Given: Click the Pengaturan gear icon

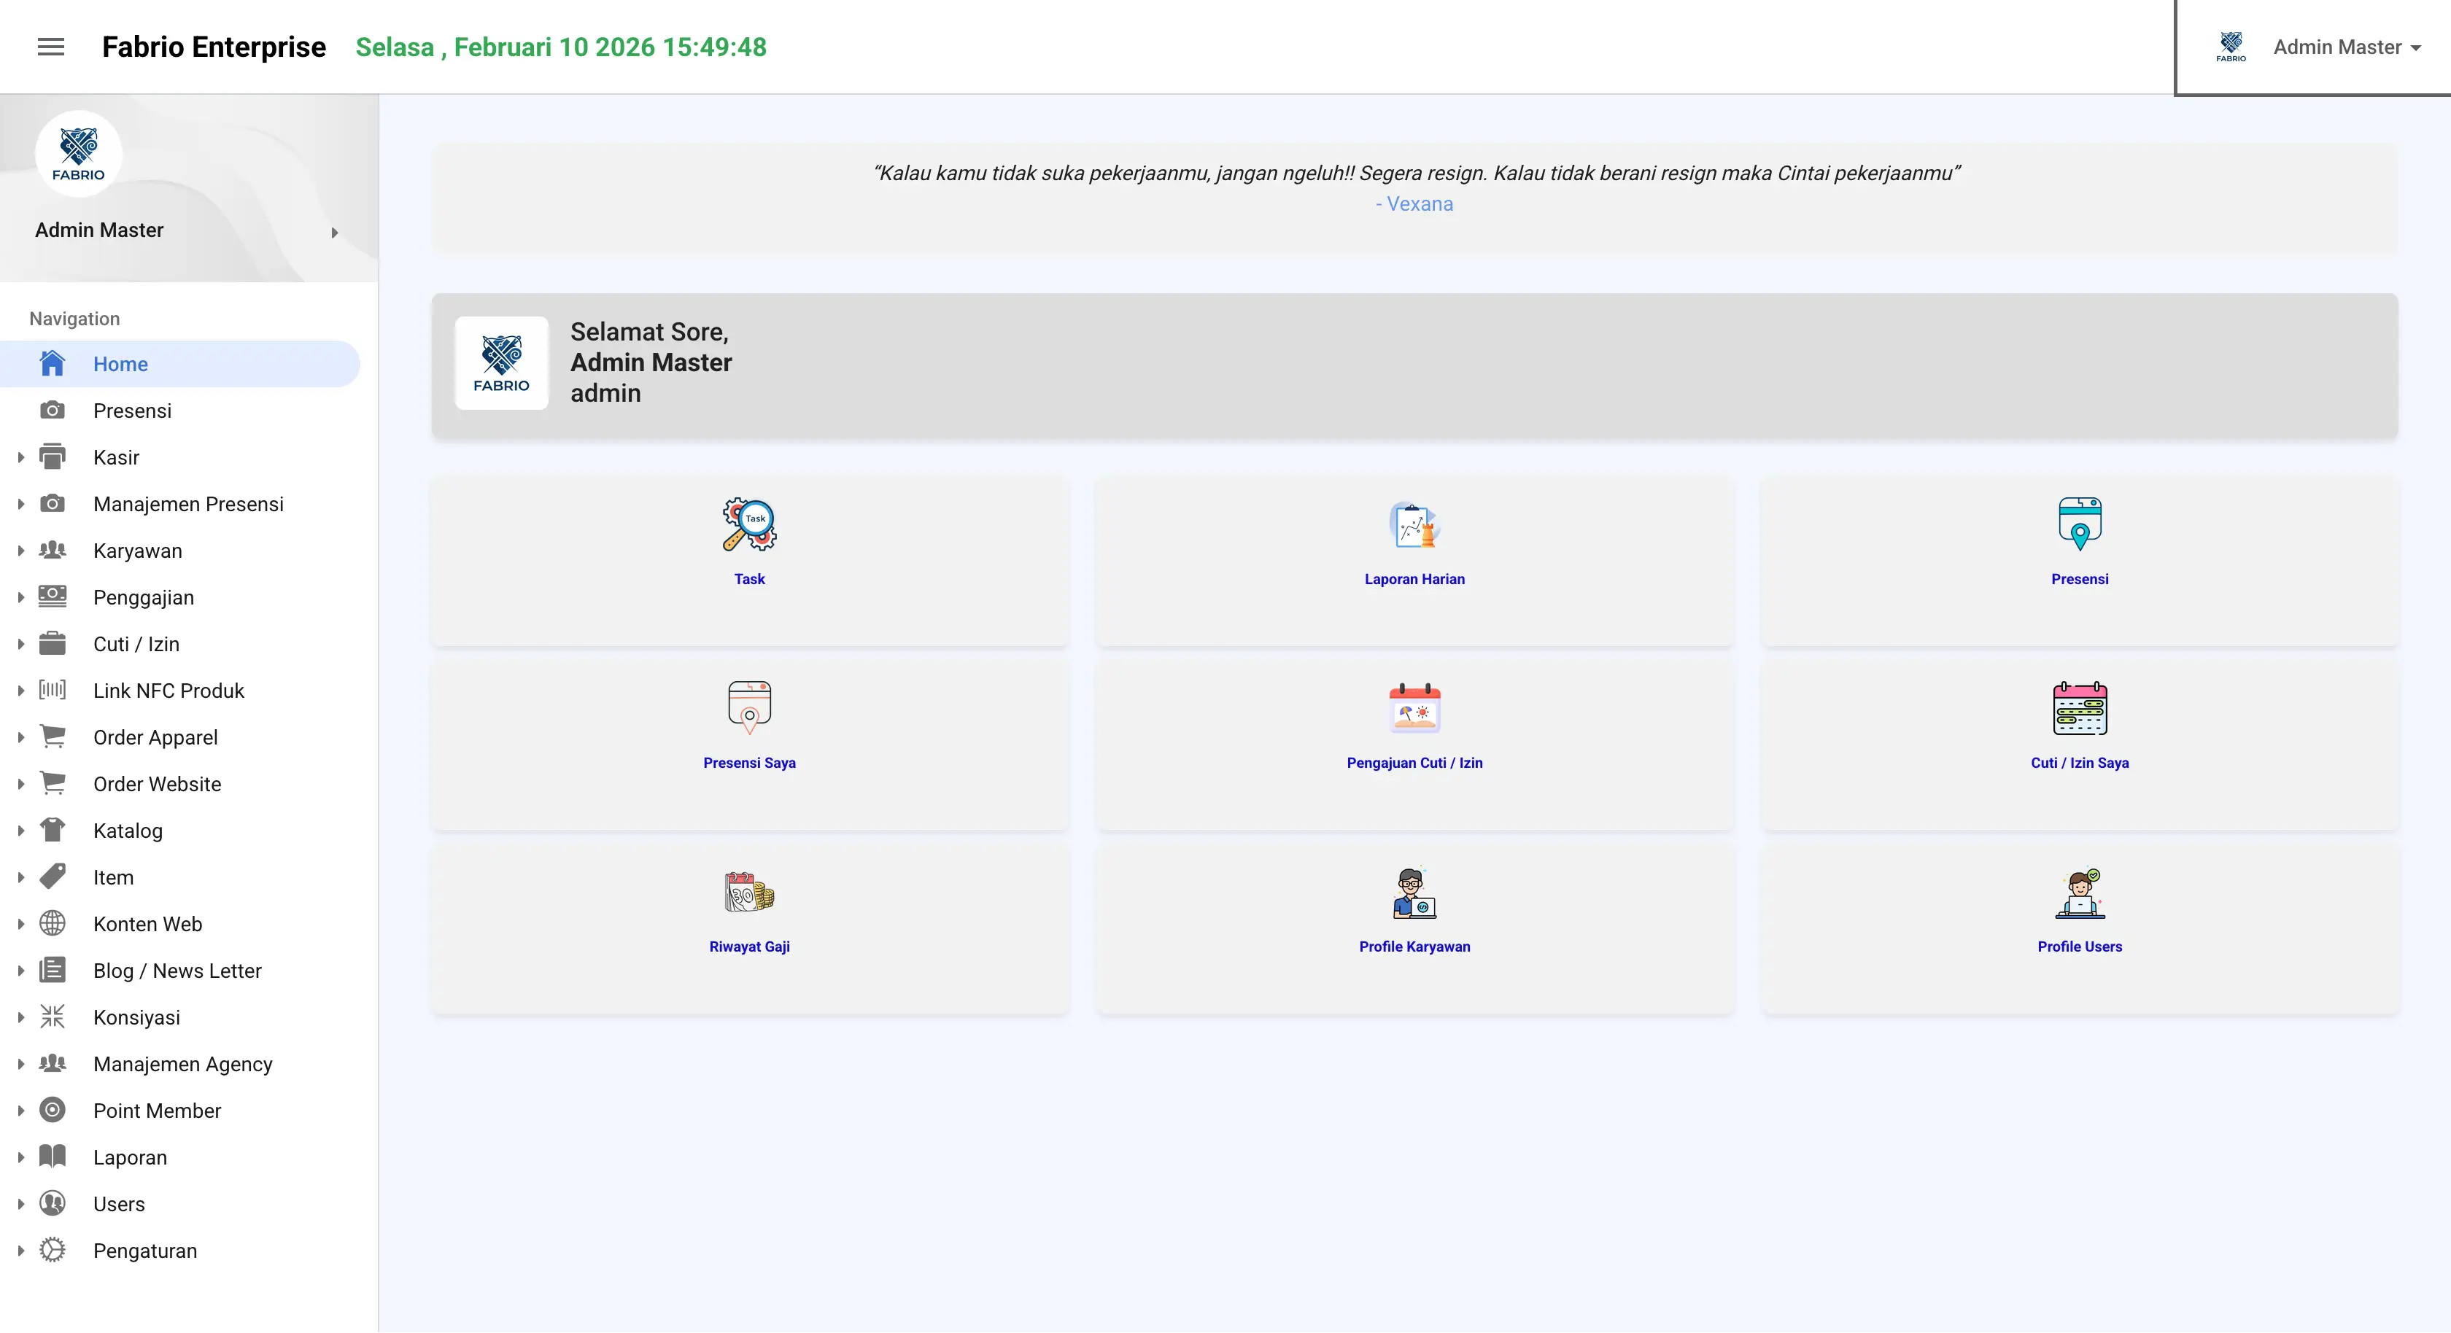Looking at the screenshot, I should click(53, 1249).
